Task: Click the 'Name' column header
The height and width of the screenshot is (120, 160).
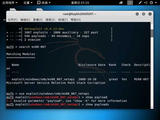Action: pos(15,65)
